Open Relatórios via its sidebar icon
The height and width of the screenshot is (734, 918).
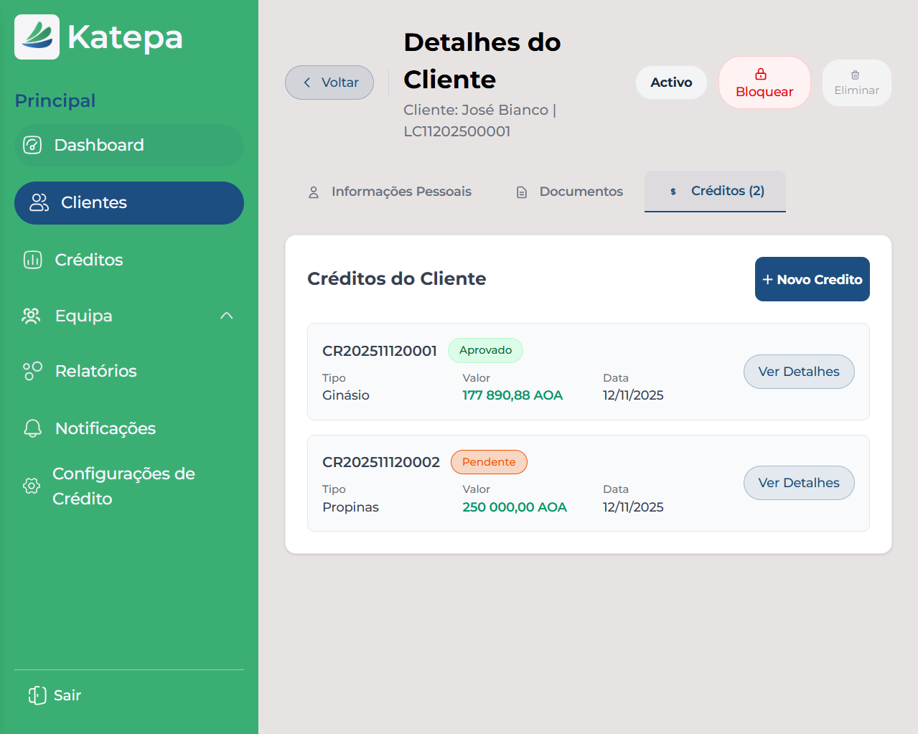(32, 371)
